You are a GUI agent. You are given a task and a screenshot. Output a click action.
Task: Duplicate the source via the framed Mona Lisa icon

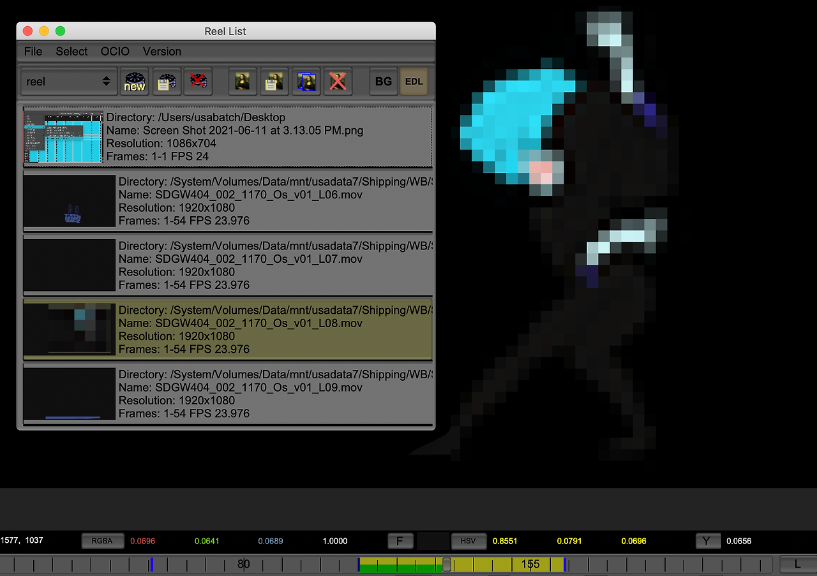306,82
